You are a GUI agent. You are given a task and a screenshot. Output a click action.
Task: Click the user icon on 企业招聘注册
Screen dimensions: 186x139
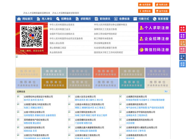(x=141, y=39)
